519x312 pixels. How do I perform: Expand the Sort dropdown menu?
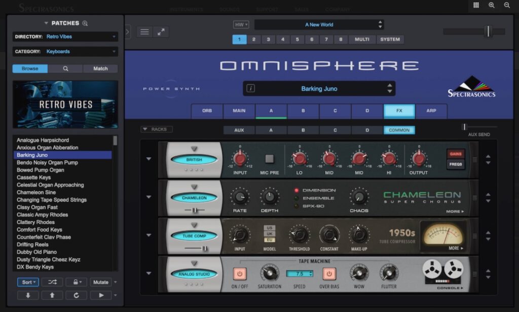tap(27, 282)
